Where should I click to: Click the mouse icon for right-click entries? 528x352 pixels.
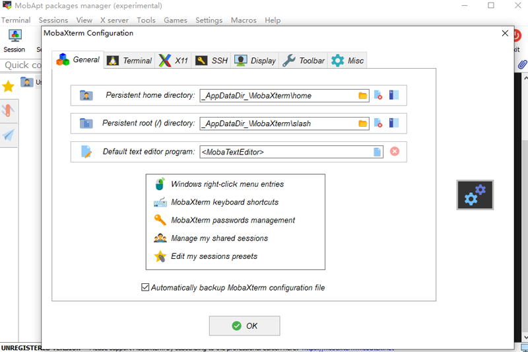pyautogui.click(x=160, y=184)
